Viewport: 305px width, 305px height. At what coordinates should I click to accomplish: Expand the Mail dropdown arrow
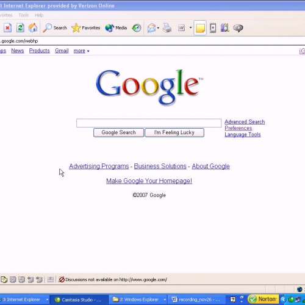[x=158, y=28]
